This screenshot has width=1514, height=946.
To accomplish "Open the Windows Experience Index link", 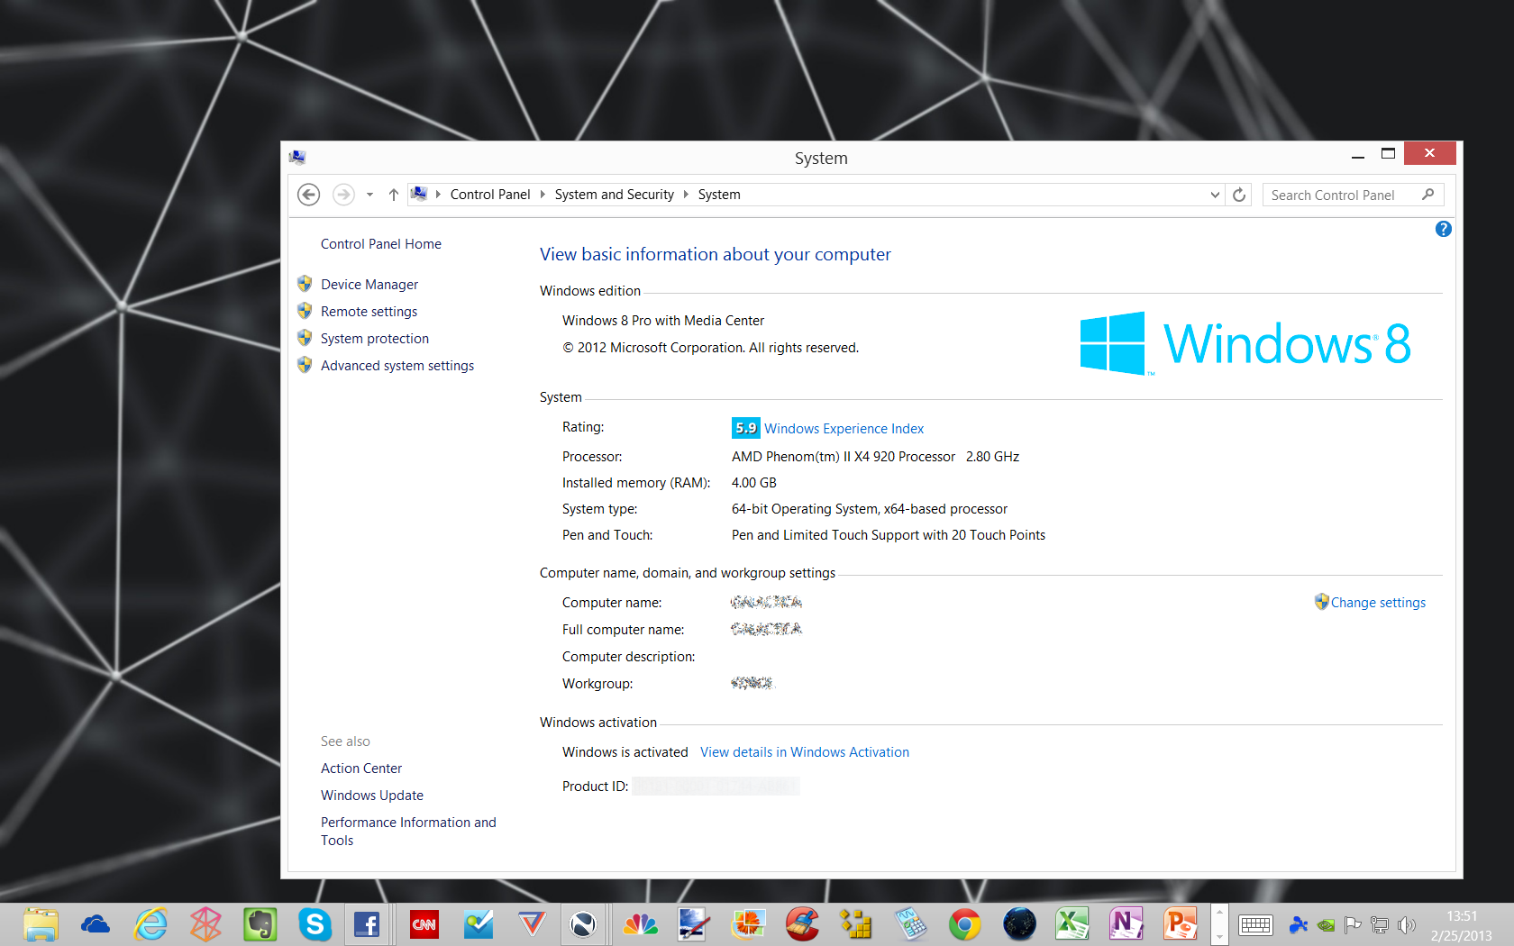I will tap(844, 429).
